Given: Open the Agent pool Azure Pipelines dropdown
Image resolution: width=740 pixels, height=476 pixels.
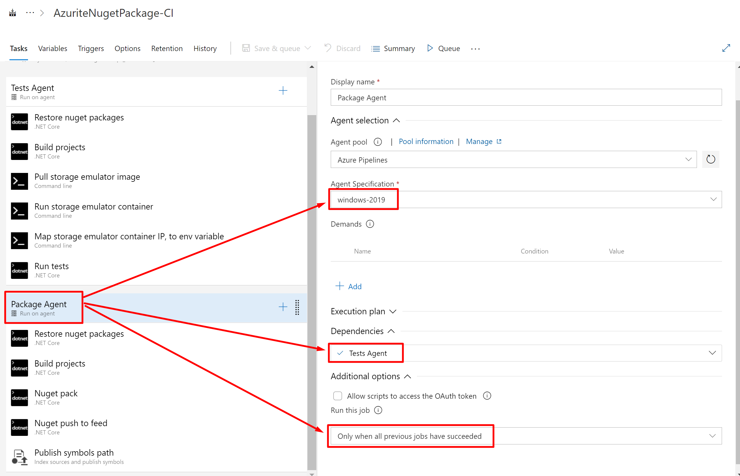Looking at the screenshot, I should coord(513,159).
